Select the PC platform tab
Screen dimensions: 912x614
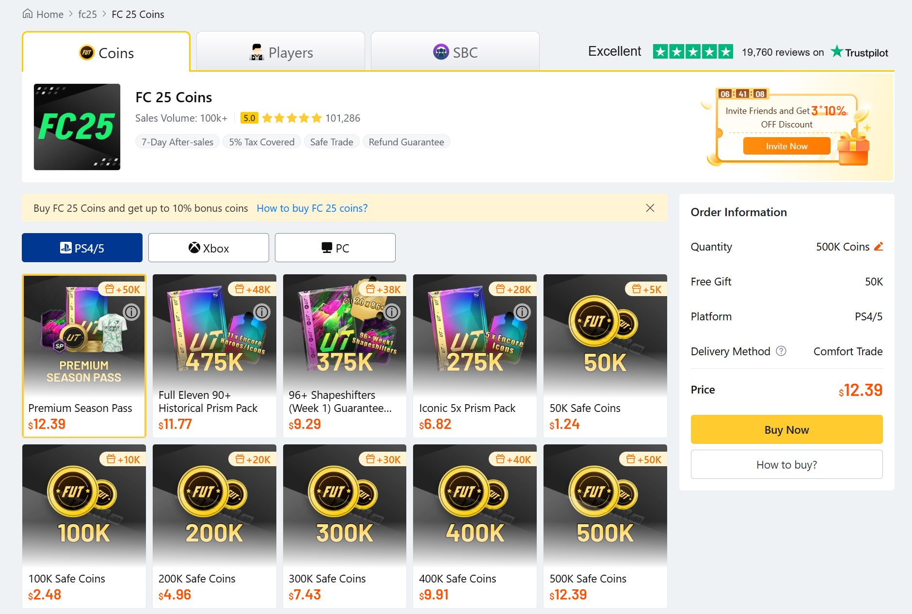(x=335, y=248)
